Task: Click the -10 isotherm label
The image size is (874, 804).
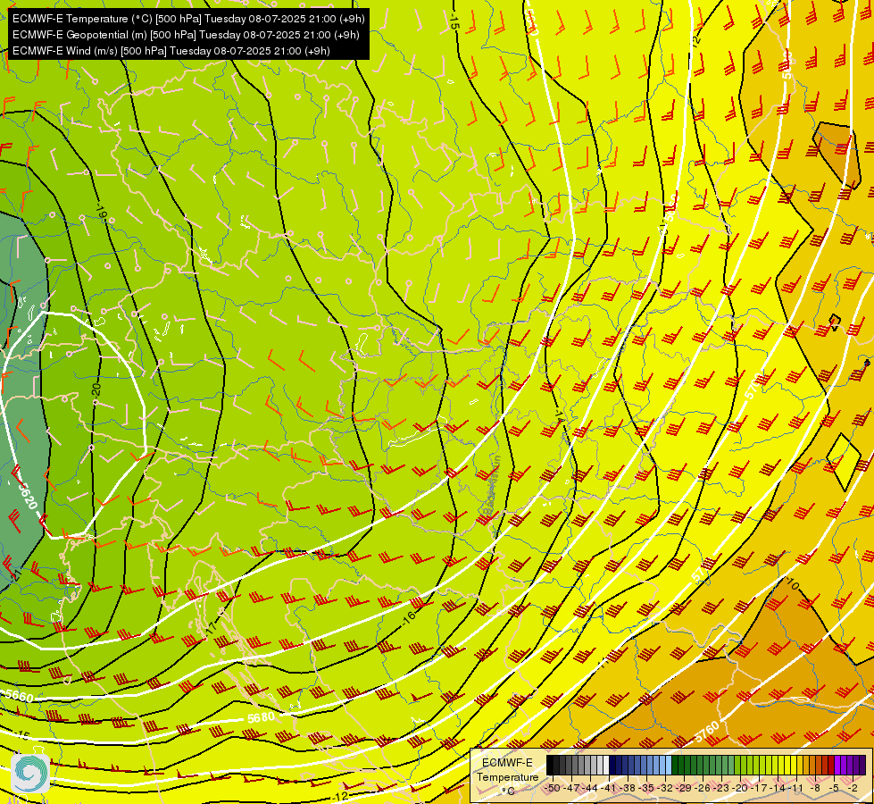Action: [792, 585]
